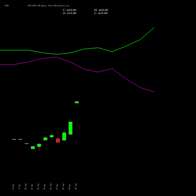Select the tall green candle for 29 Apr
The image size is (196, 196).
tap(71, 128)
